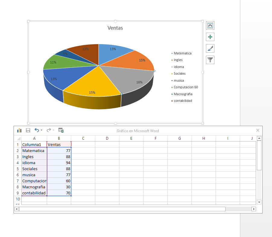Open Chart Elements plus button
This screenshot has height=237, width=272.
click(210, 37)
